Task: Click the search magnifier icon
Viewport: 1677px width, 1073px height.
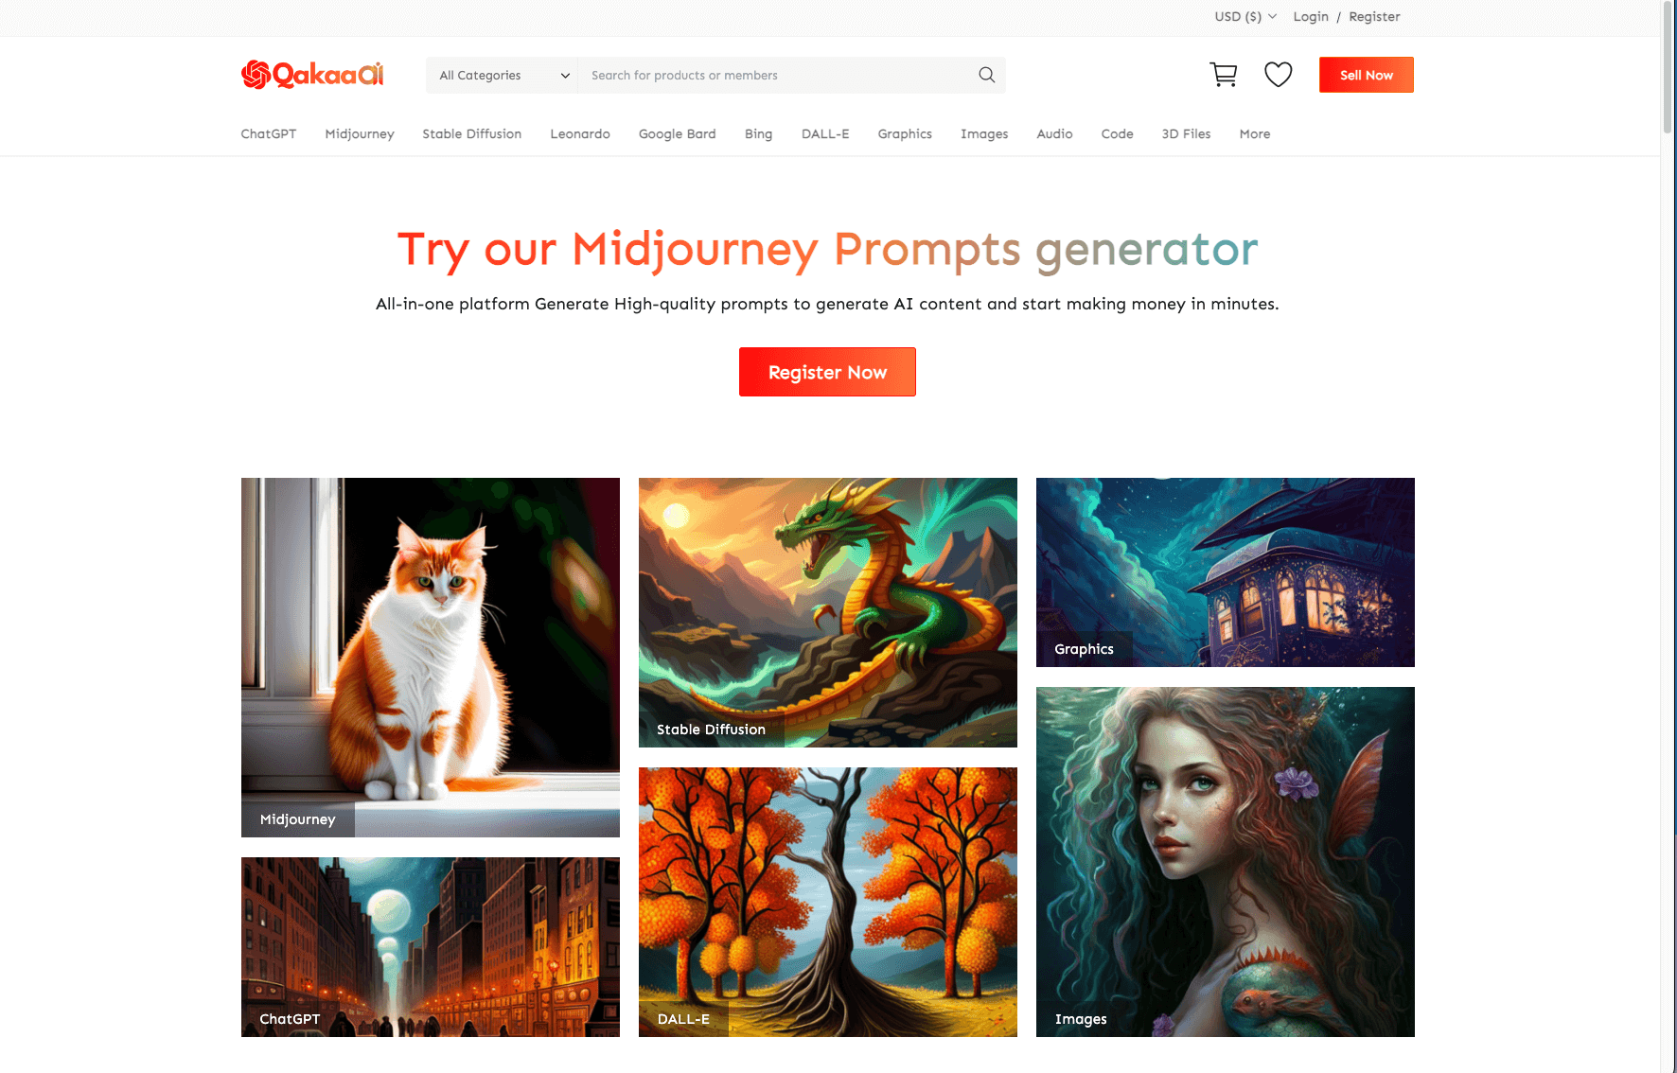Action: pyautogui.click(x=986, y=75)
